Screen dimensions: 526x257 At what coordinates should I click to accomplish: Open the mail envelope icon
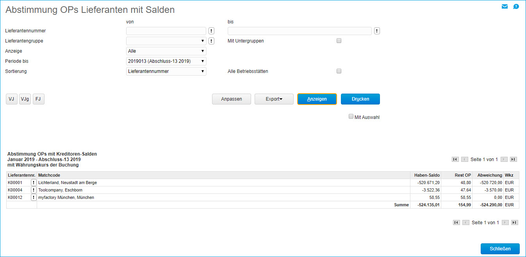[x=505, y=6]
